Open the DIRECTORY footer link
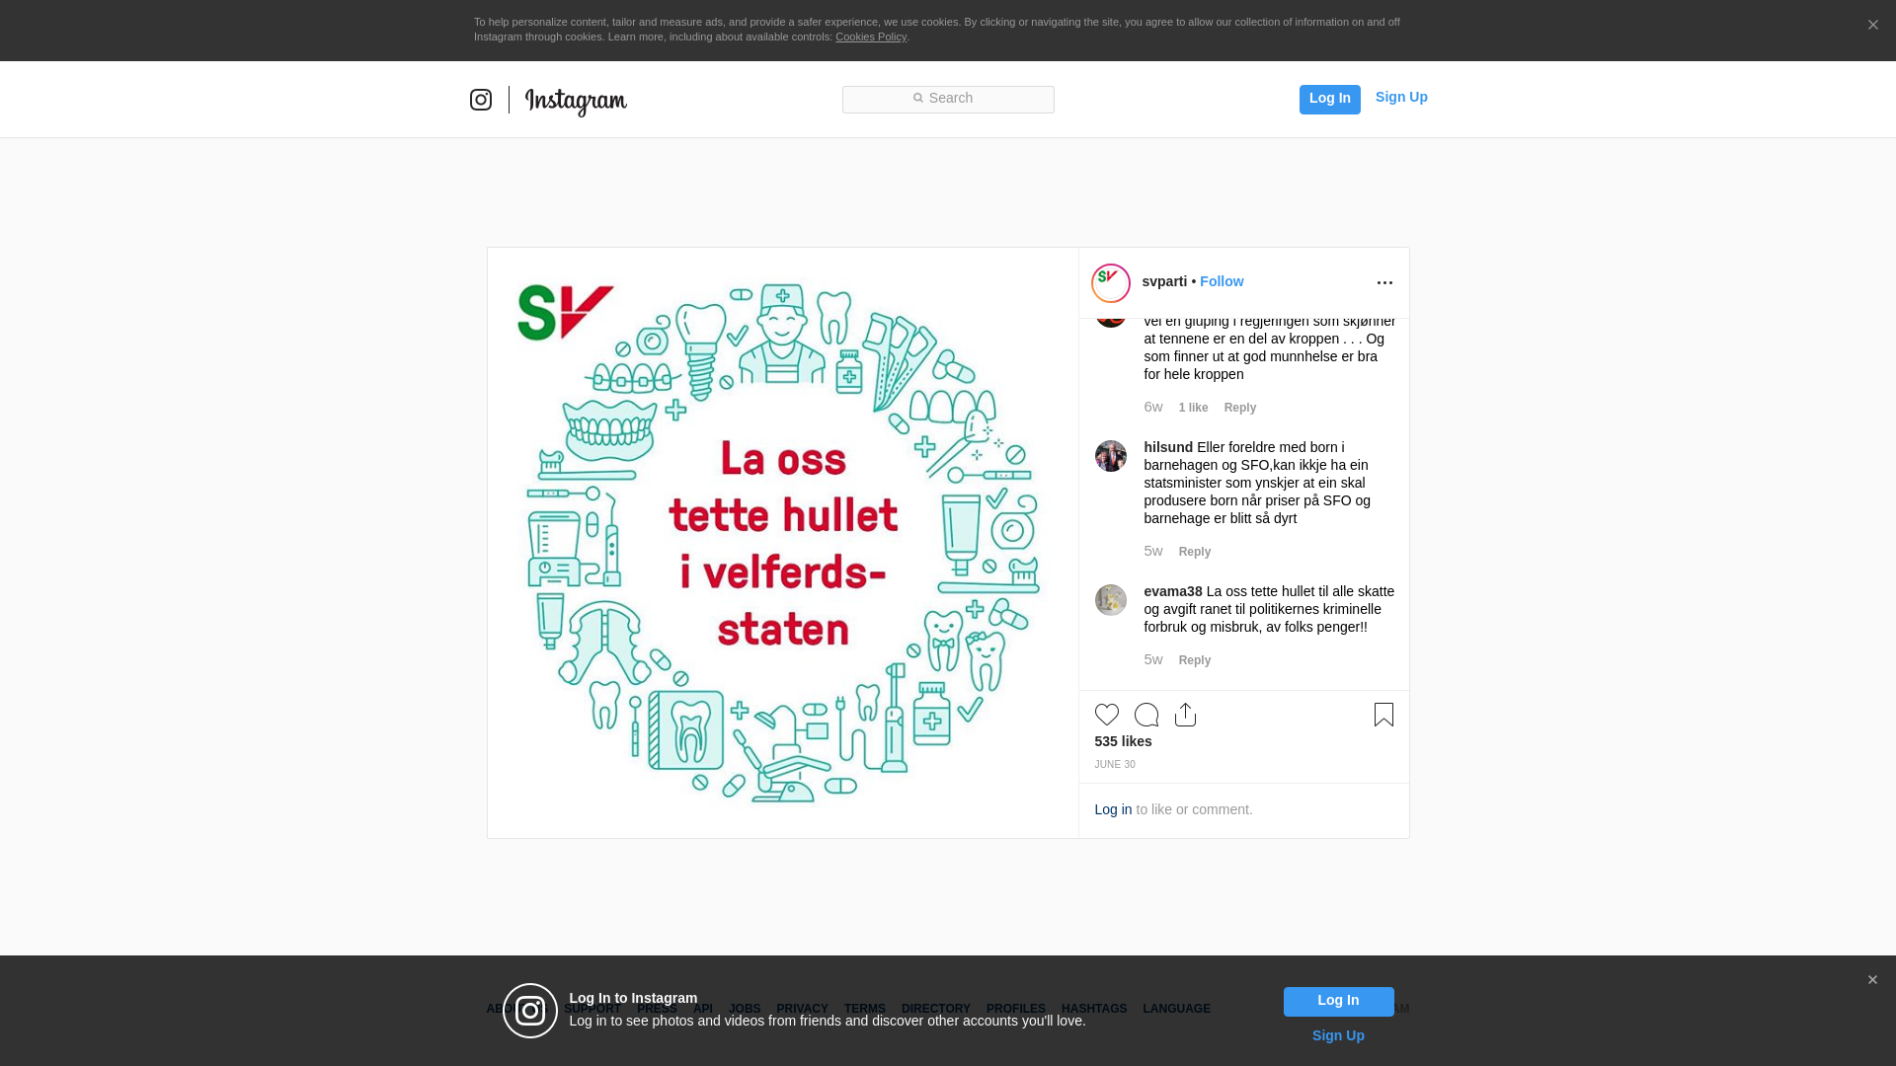1896x1066 pixels. [x=936, y=1009]
